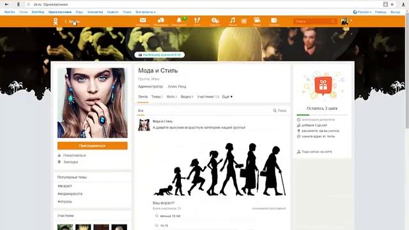The height and width of the screenshot is (230, 409).
Task: Switch to Фото tab
Action: (171, 96)
